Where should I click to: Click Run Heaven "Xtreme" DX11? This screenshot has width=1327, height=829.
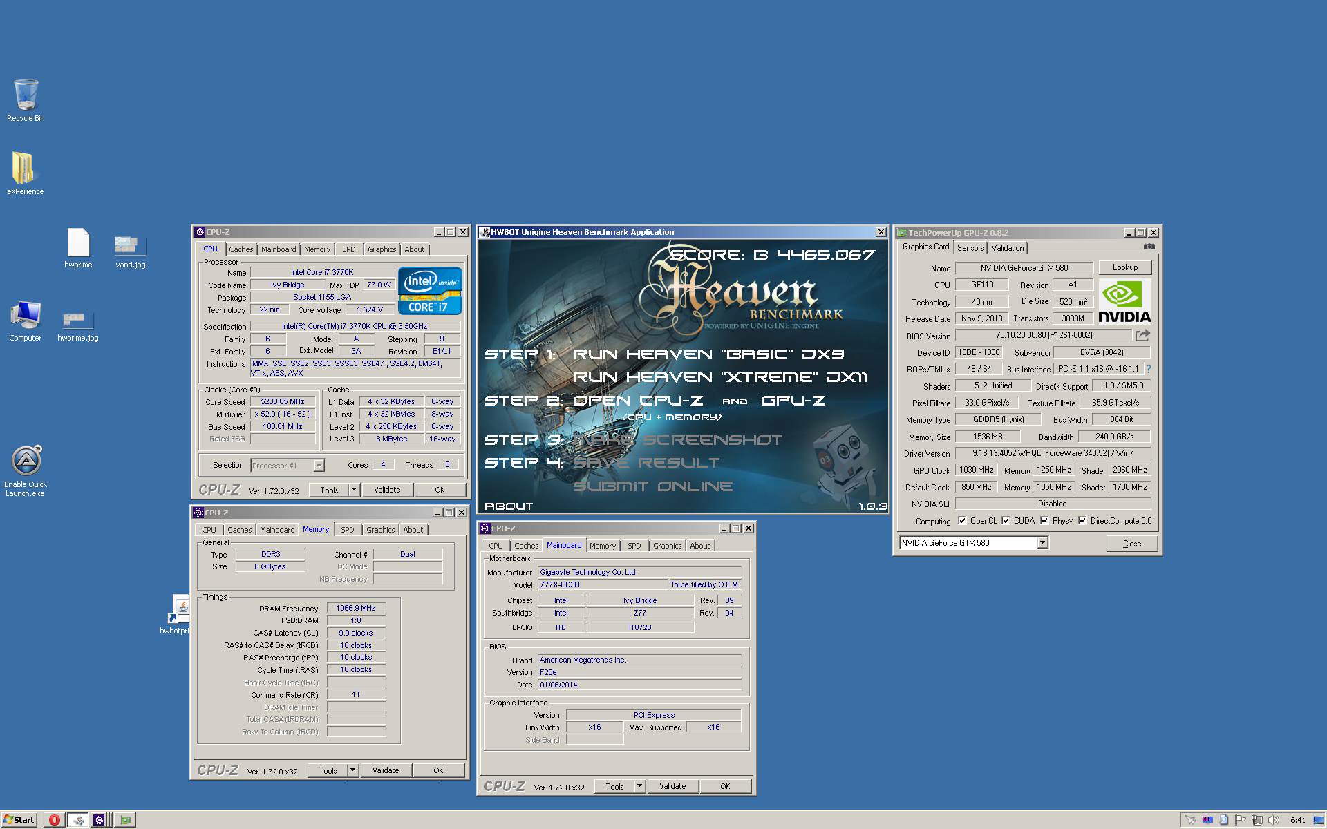(720, 377)
